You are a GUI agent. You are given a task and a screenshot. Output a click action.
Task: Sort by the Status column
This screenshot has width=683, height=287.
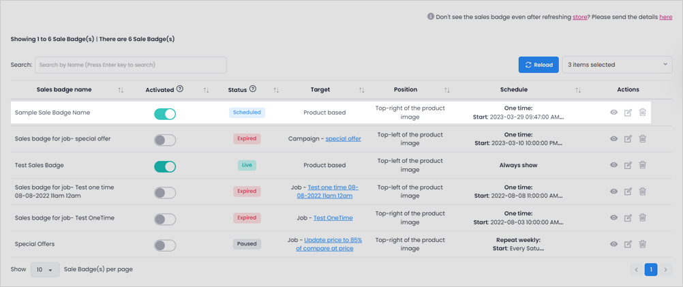click(x=276, y=90)
